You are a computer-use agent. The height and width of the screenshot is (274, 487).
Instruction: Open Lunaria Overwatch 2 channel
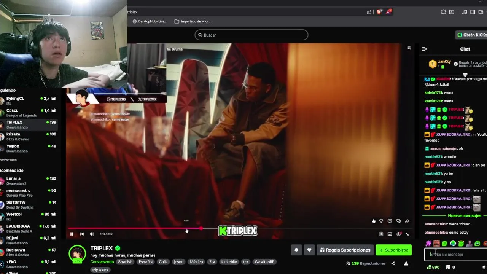pos(29,181)
